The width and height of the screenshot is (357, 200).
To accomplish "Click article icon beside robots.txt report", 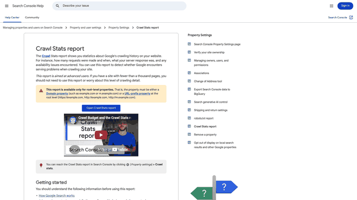I will click(x=189, y=118).
